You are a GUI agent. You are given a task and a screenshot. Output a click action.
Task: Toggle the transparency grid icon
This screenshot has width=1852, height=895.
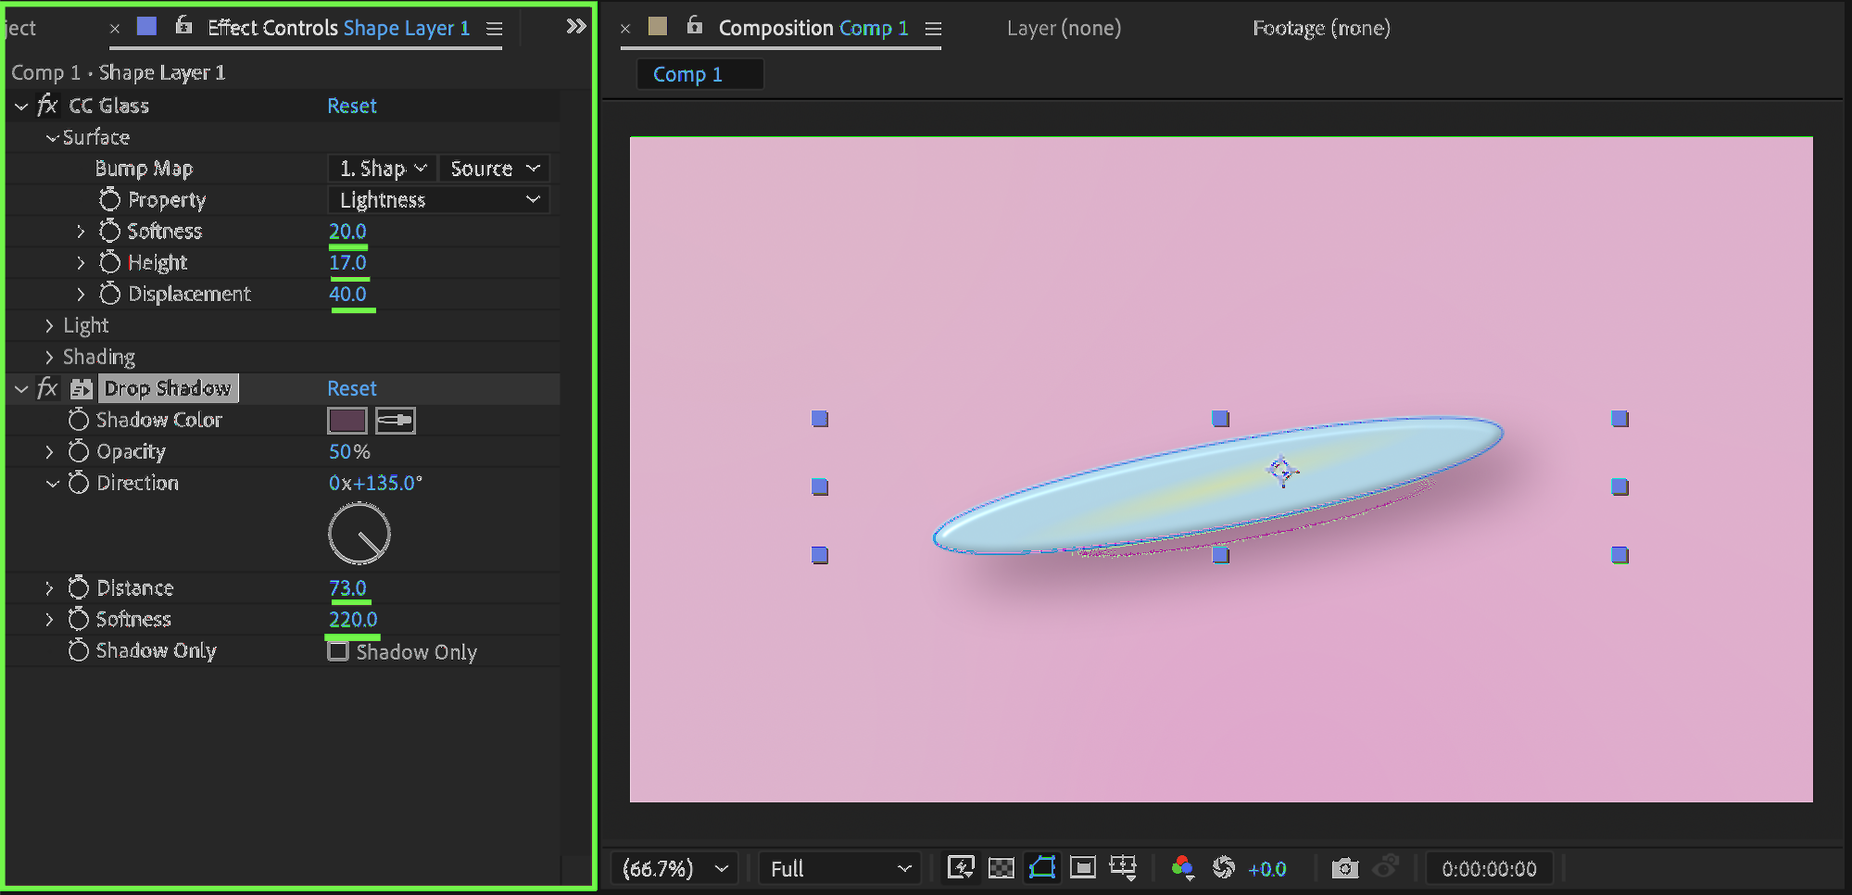click(x=1002, y=868)
